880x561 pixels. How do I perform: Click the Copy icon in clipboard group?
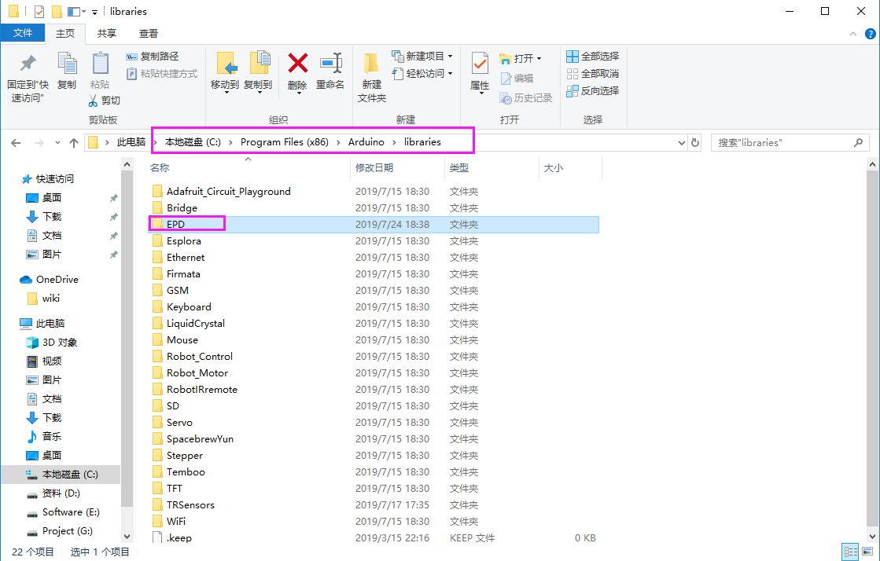coord(68,64)
